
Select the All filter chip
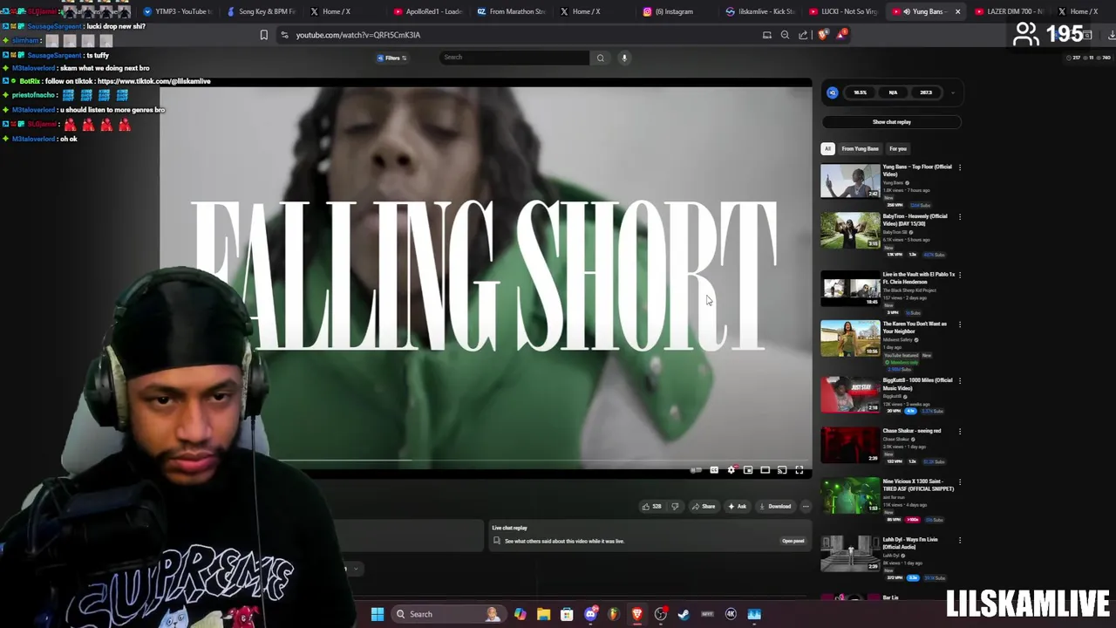827,148
